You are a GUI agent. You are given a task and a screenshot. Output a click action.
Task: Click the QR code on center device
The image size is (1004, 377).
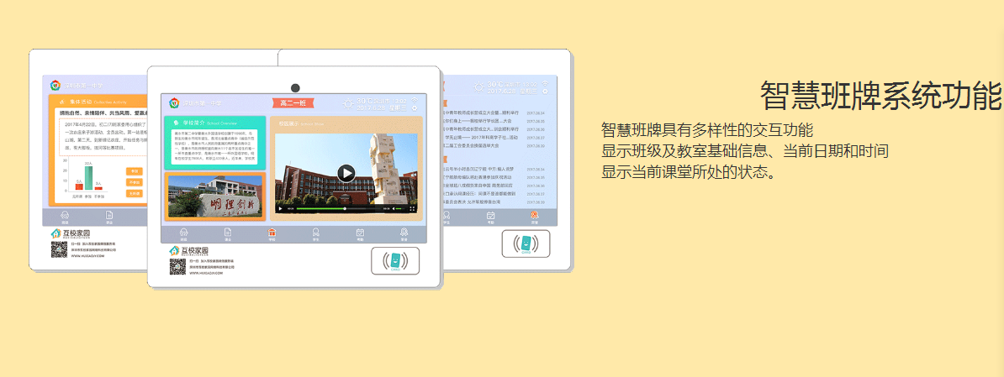pyautogui.click(x=177, y=267)
